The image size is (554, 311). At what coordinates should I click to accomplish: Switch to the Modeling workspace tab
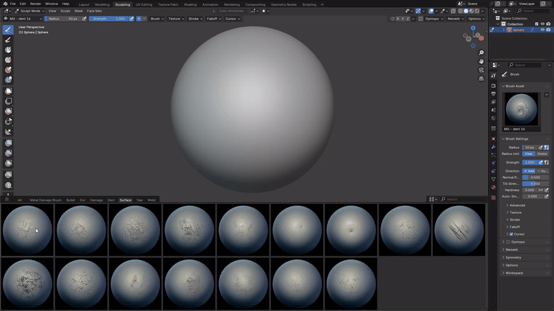102,4
